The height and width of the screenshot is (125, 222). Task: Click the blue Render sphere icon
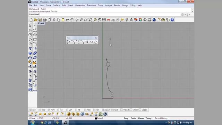click(154, 20)
